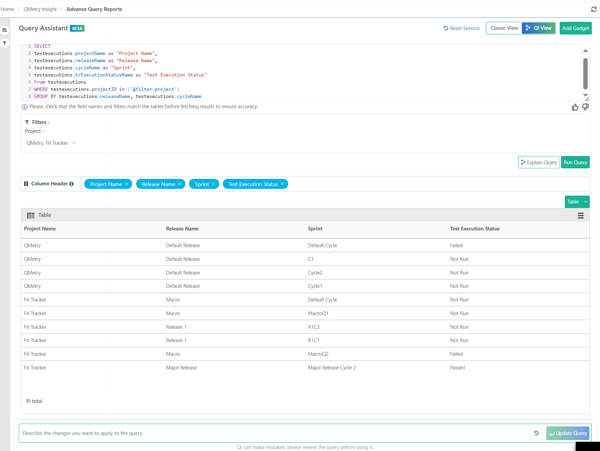600x451 pixels.
Task: Give thumbs up feedback on the generated query
Action: coord(575,107)
